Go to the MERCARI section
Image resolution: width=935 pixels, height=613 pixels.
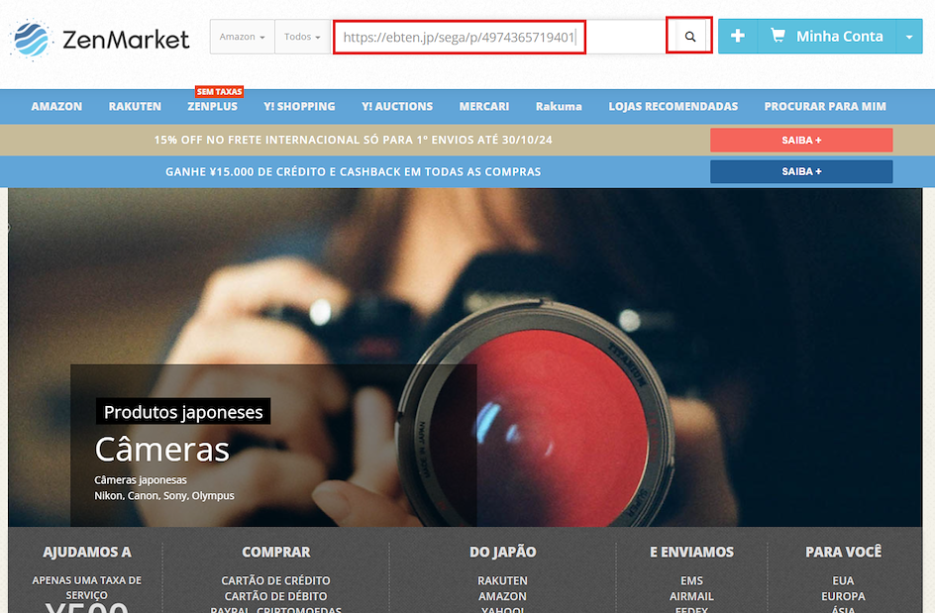(x=484, y=106)
